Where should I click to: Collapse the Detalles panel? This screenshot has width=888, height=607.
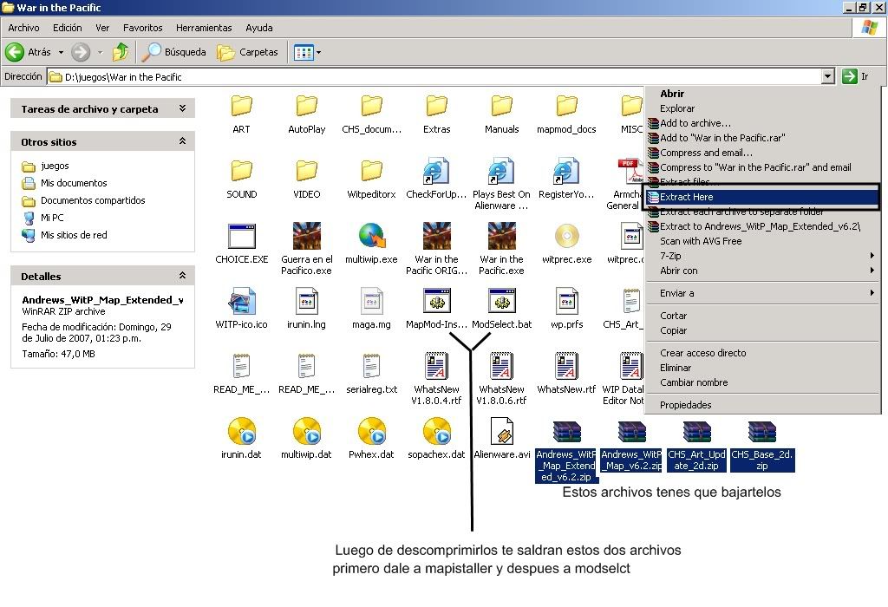[182, 276]
